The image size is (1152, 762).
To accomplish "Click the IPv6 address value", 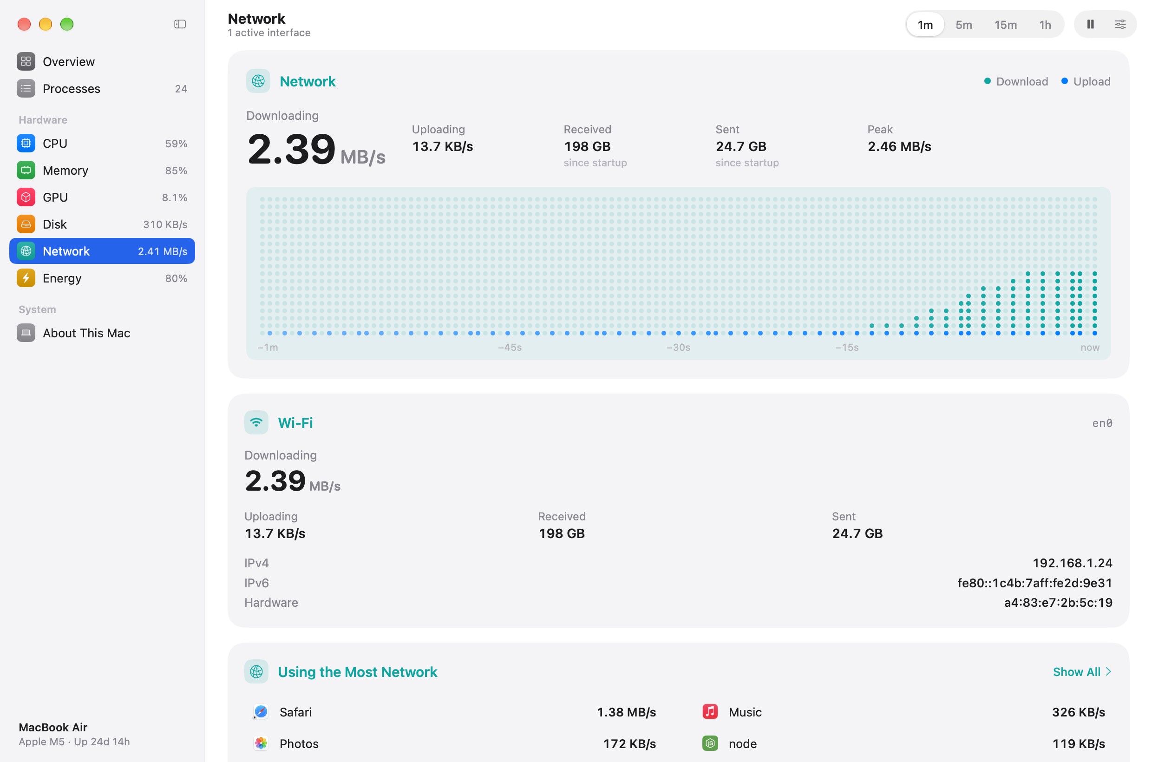I will tap(1034, 583).
